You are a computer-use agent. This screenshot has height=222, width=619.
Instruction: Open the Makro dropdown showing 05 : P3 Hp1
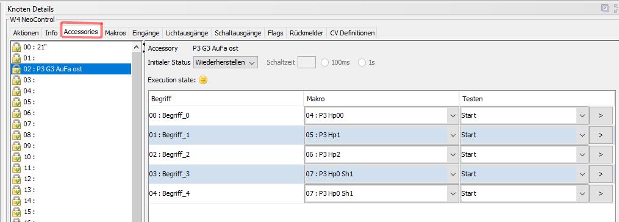381,135
